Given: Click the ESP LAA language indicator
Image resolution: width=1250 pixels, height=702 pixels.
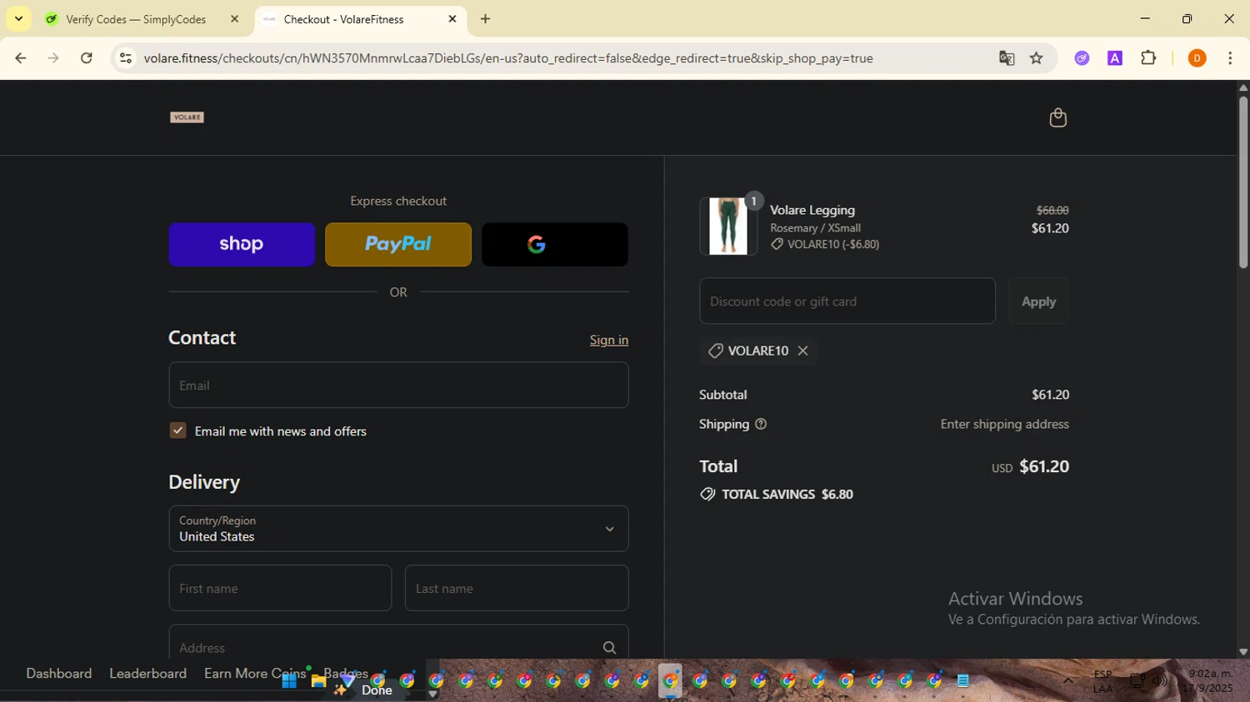Looking at the screenshot, I should (1102, 681).
